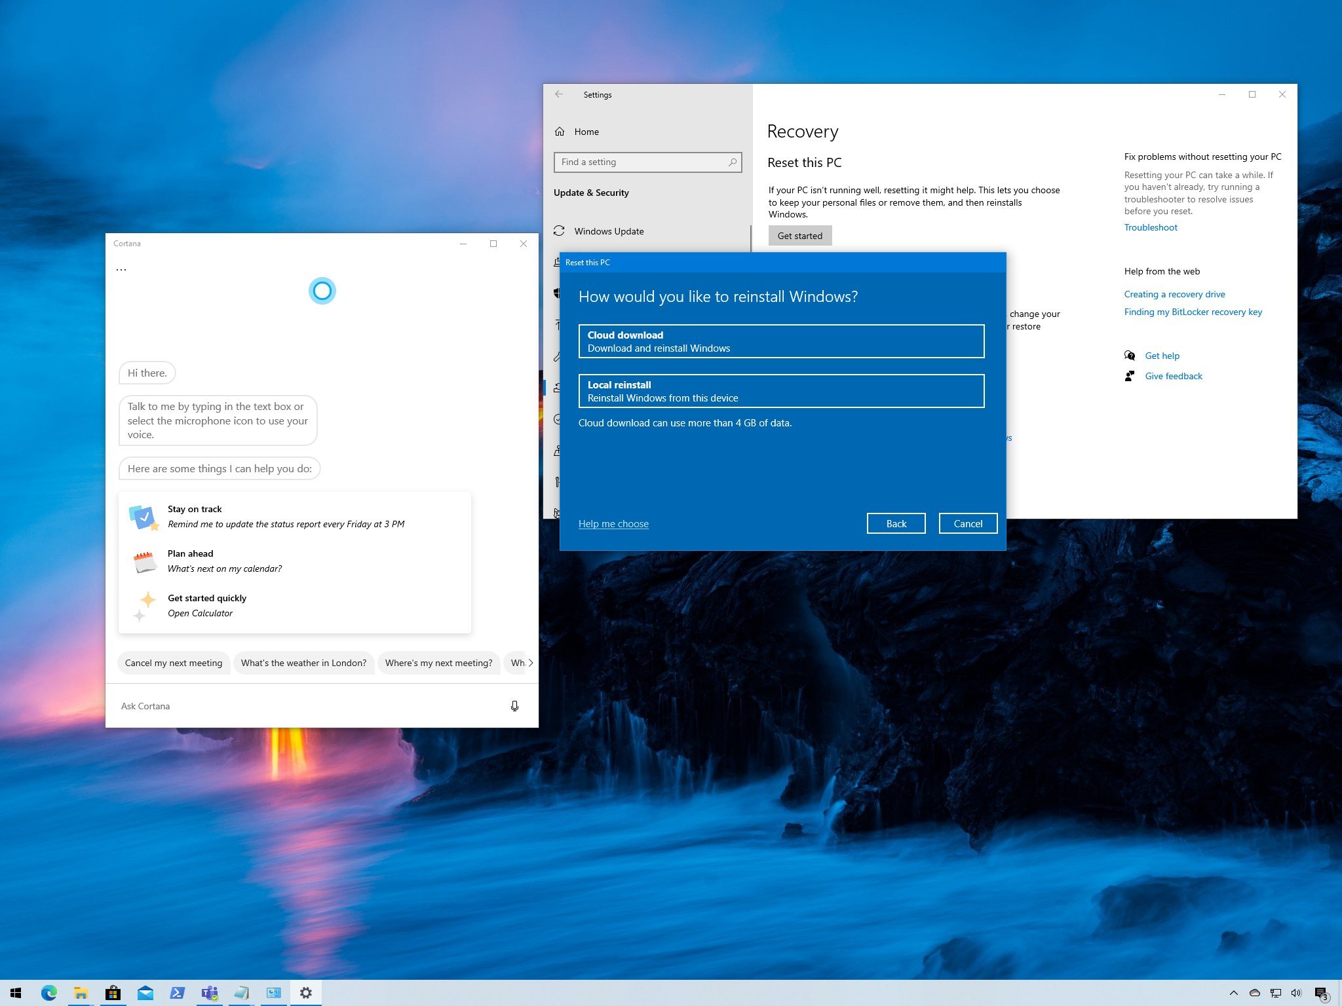Open the Troubleshoot link
The image size is (1342, 1006).
pyautogui.click(x=1151, y=227)
